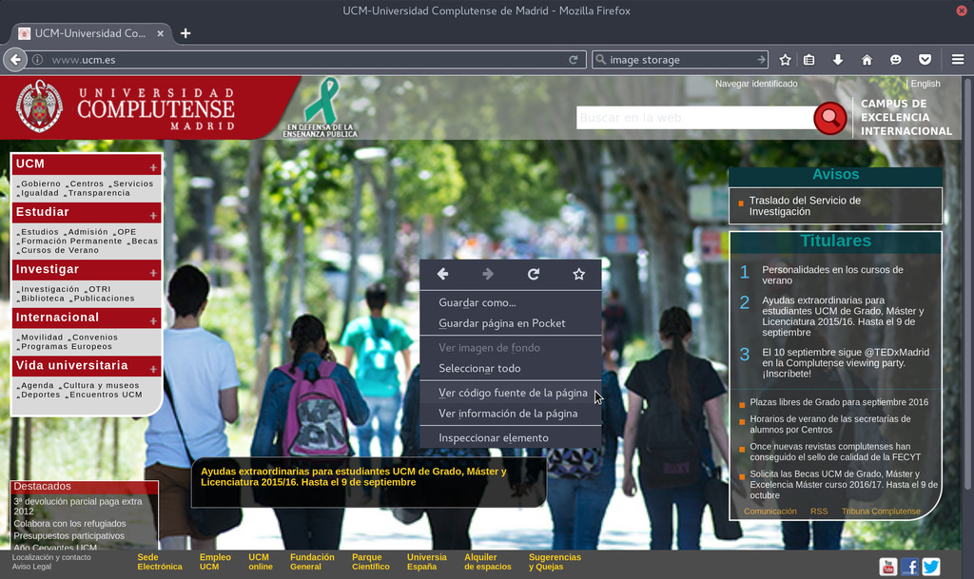This screenshot has height=579, width=974.
Task: Click the 'image storage' browser search field
Action: click(680, 60)
